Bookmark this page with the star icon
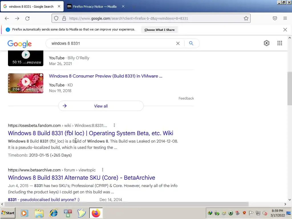This screenshot has height=219, width=292. [x=246, y=18]
